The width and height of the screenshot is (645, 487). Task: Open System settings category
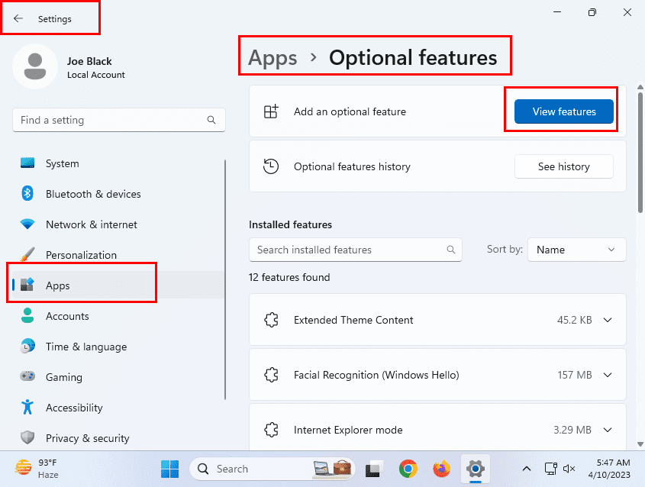118,163
